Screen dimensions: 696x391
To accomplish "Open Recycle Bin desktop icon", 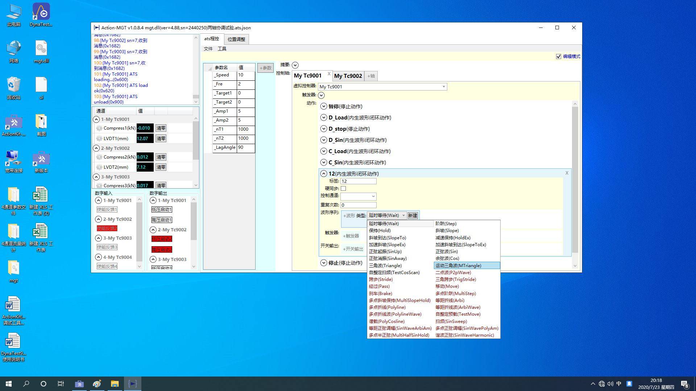I will coord(13,85).
